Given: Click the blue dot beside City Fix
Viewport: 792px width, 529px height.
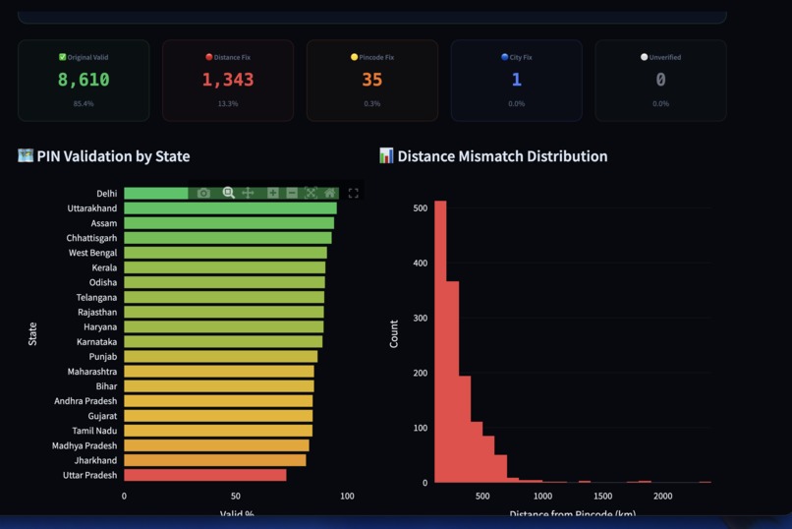Looking at the screenshot, I should pyautogui.click(x=505, y=57).
